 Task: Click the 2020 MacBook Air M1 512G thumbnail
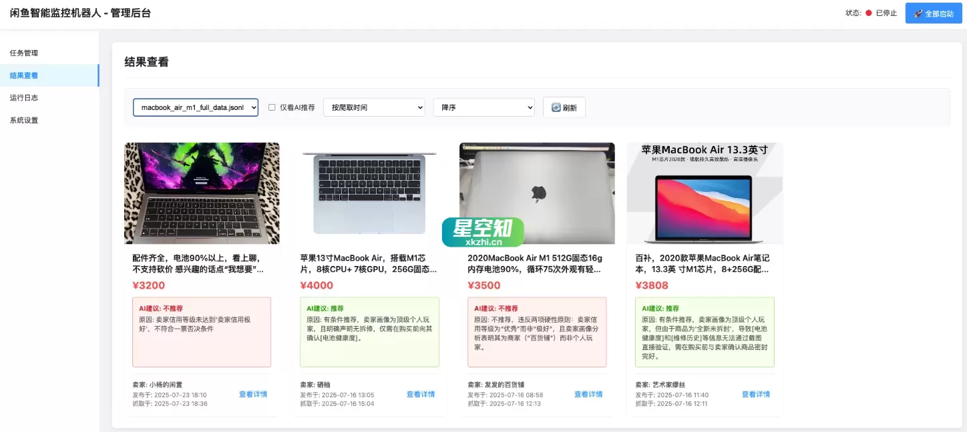[537, 193]
